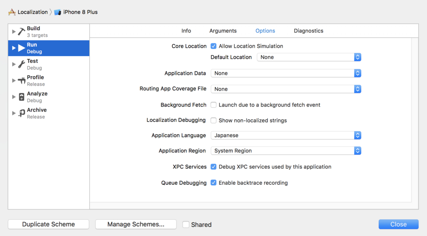Viewport: 427px width, 236px height.
Task: Expand the Analyze disclosure triangle
Action: coord(14,97)
